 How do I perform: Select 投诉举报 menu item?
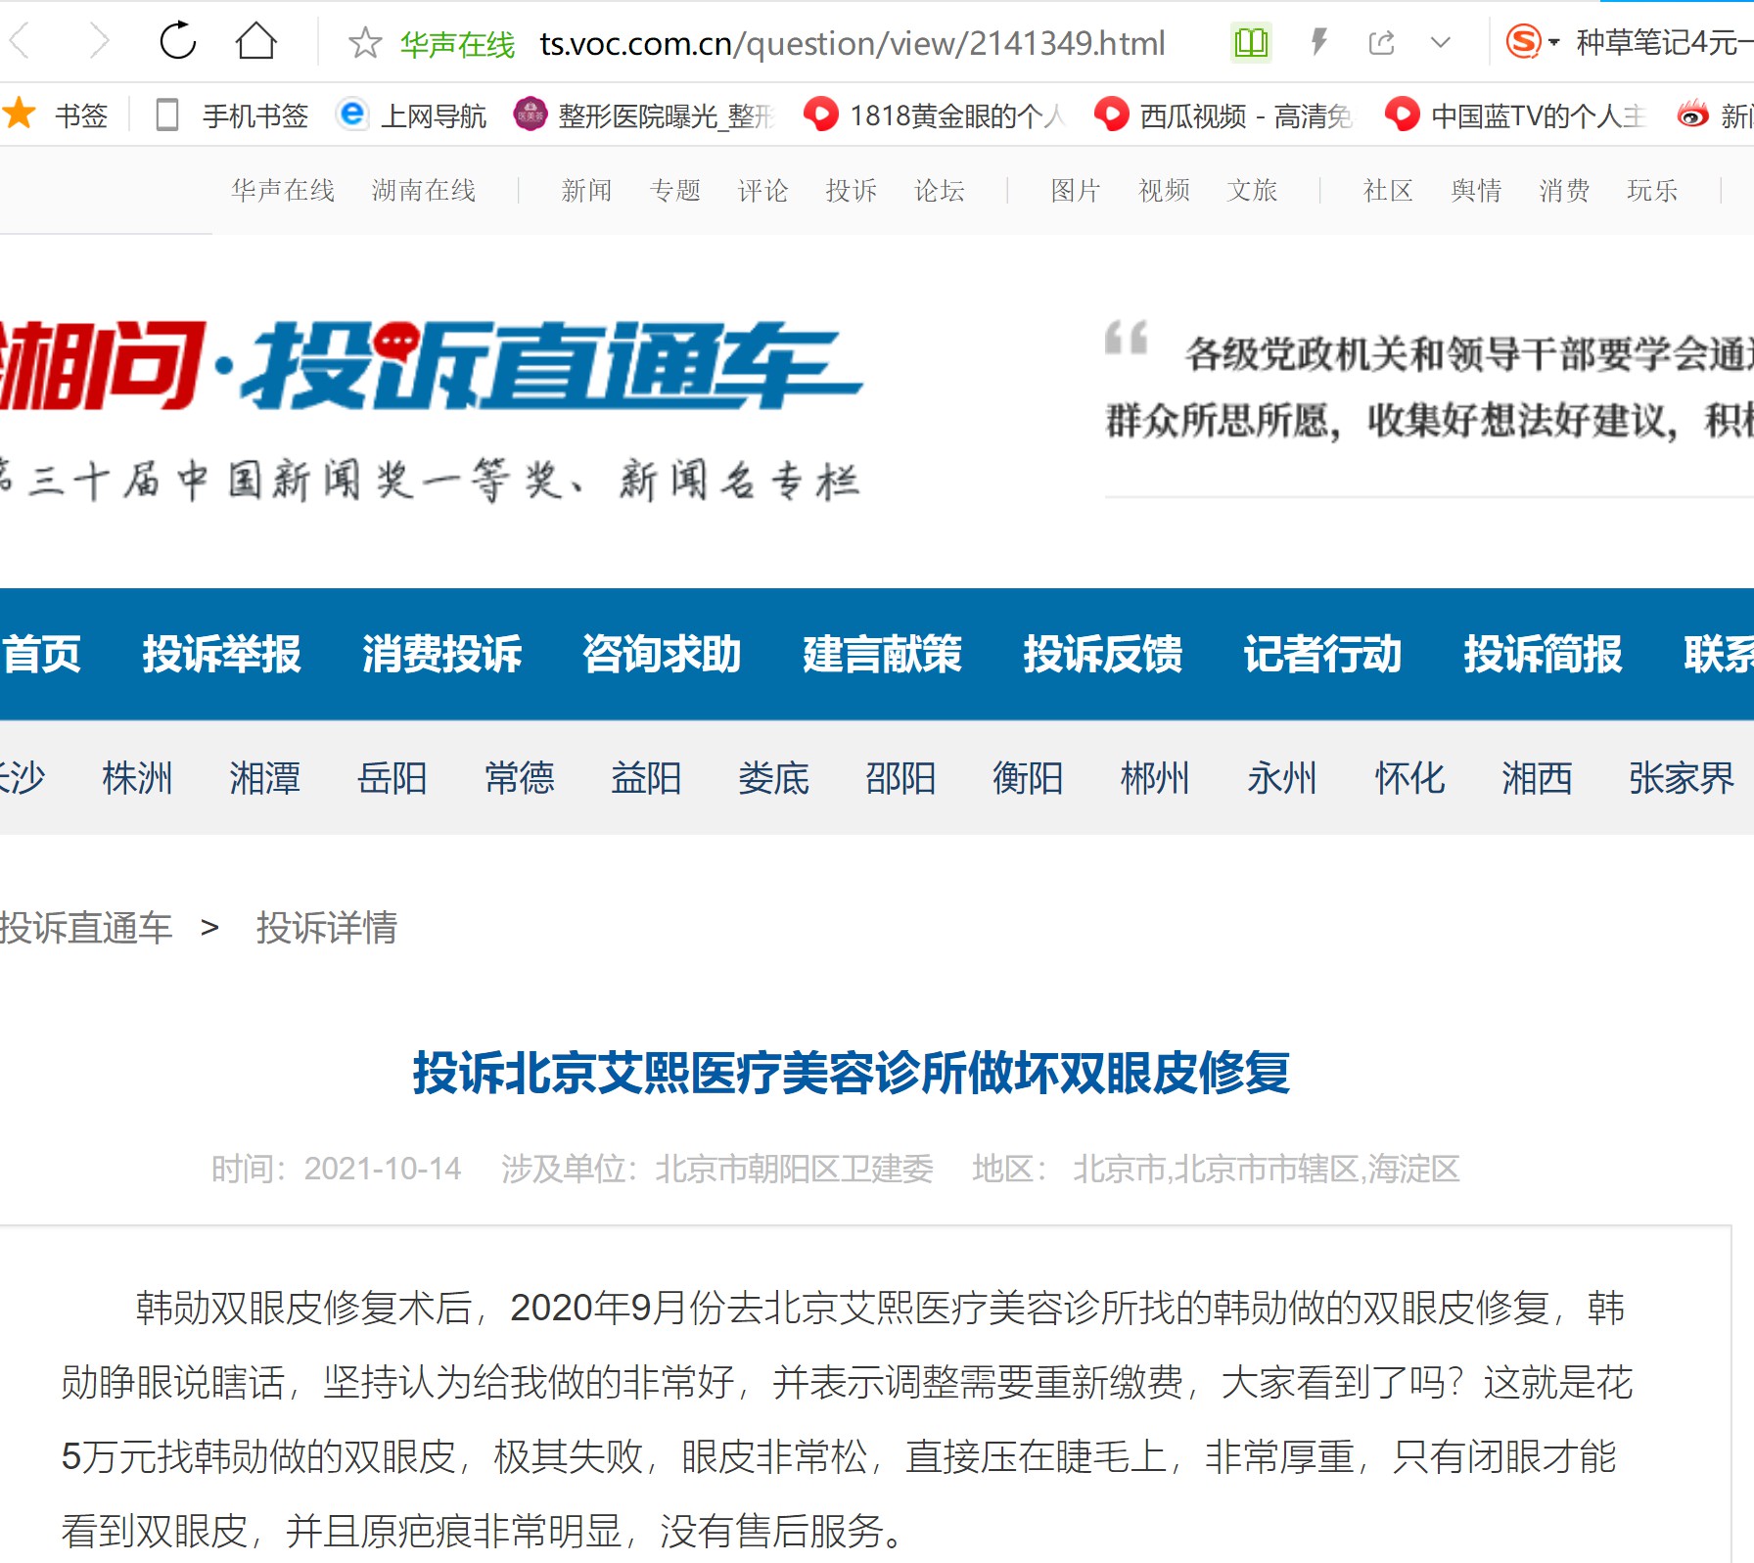click(221, 654)
